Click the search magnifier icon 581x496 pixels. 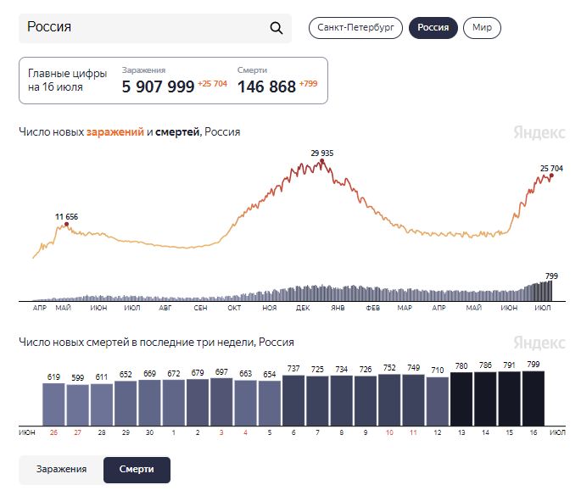276,28
